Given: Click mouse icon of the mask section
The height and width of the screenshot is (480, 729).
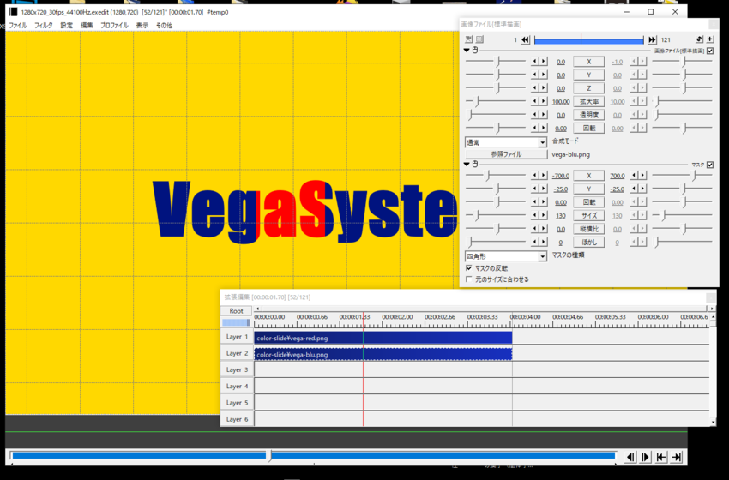Looking at the screenshot, I should (x=474, y=164).
